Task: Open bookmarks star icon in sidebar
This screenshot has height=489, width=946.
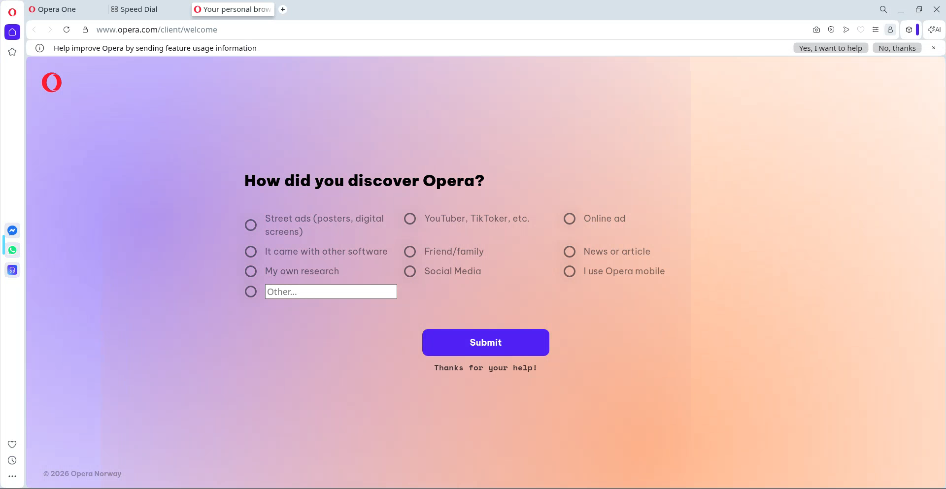Action: pos(12,52)
